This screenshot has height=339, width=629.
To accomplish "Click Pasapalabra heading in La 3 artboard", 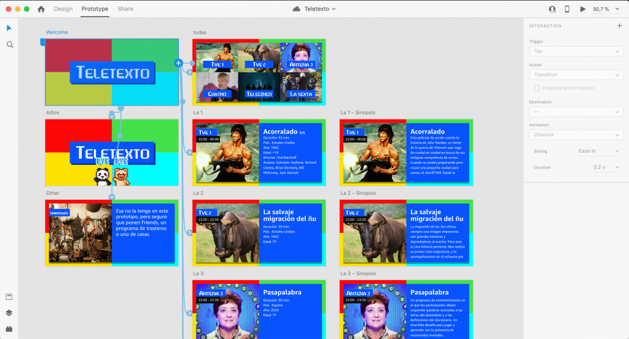I will pyautogui.click(x=282, y=292).
